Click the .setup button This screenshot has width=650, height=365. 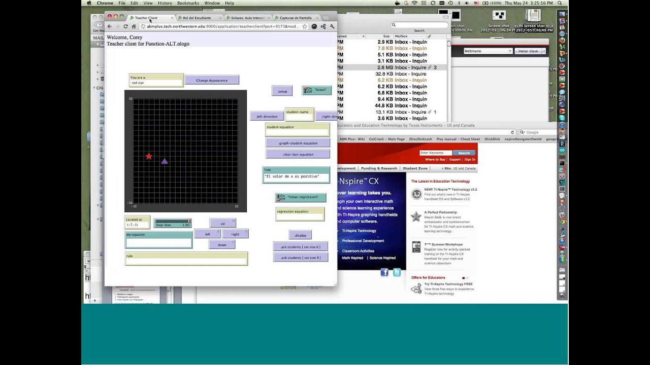tap(282, 91)
